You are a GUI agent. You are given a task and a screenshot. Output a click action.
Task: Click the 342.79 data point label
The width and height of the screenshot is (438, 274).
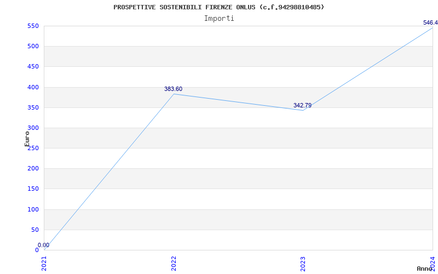(302, 105)
